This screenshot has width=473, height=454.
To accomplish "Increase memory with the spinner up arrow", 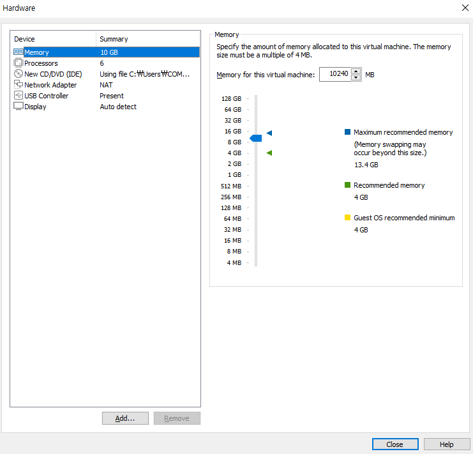I will click(x=356, y=71).
